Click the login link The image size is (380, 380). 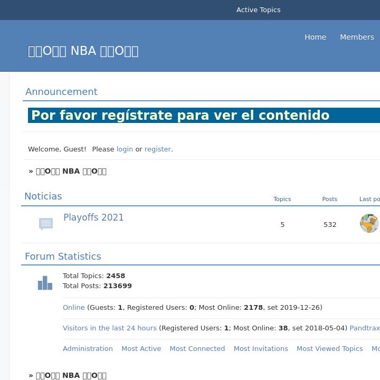point(125,149)
